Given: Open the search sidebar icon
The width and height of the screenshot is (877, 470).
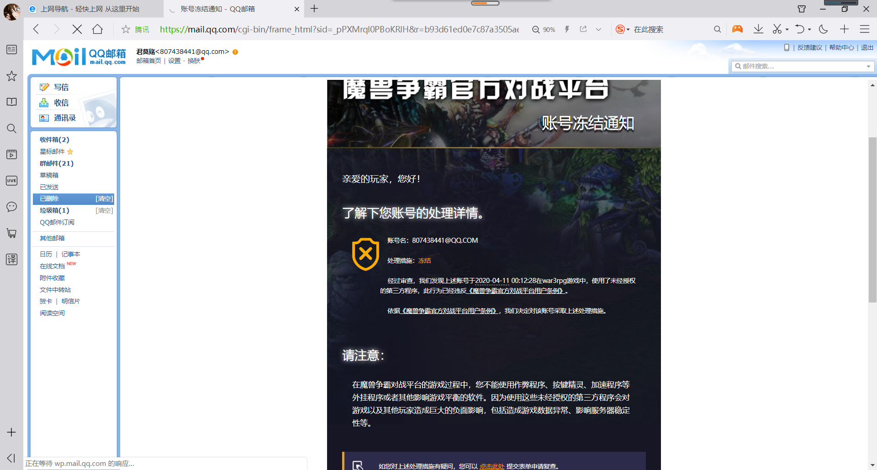Looking at the screenshot, I should pos(12,128).
